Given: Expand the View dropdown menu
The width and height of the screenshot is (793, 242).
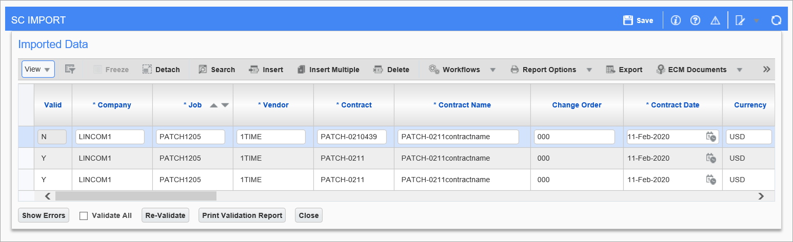Looking at the screenshot, I should click(x=38, y=69).
